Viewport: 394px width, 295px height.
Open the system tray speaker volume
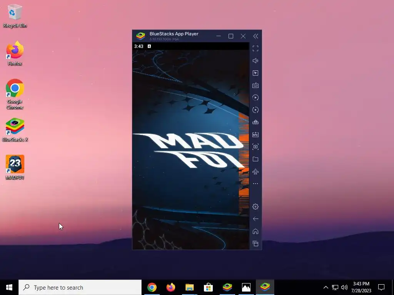[344, 287]
